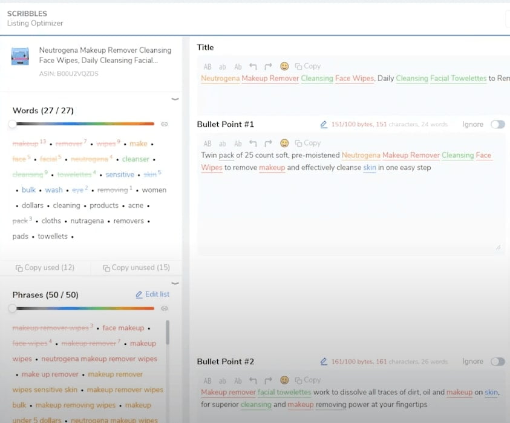Click link icon next to Phrases slider
This screenshot has height=423, width=510.
pos(165,308)
